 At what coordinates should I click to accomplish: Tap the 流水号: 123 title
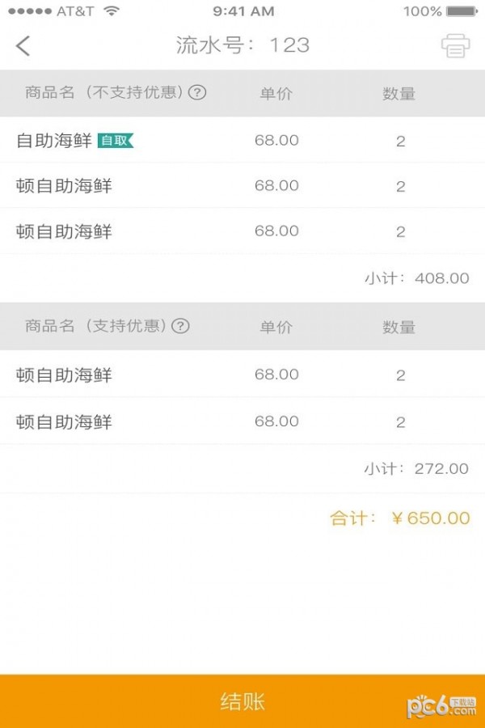[x=242, y=45]
